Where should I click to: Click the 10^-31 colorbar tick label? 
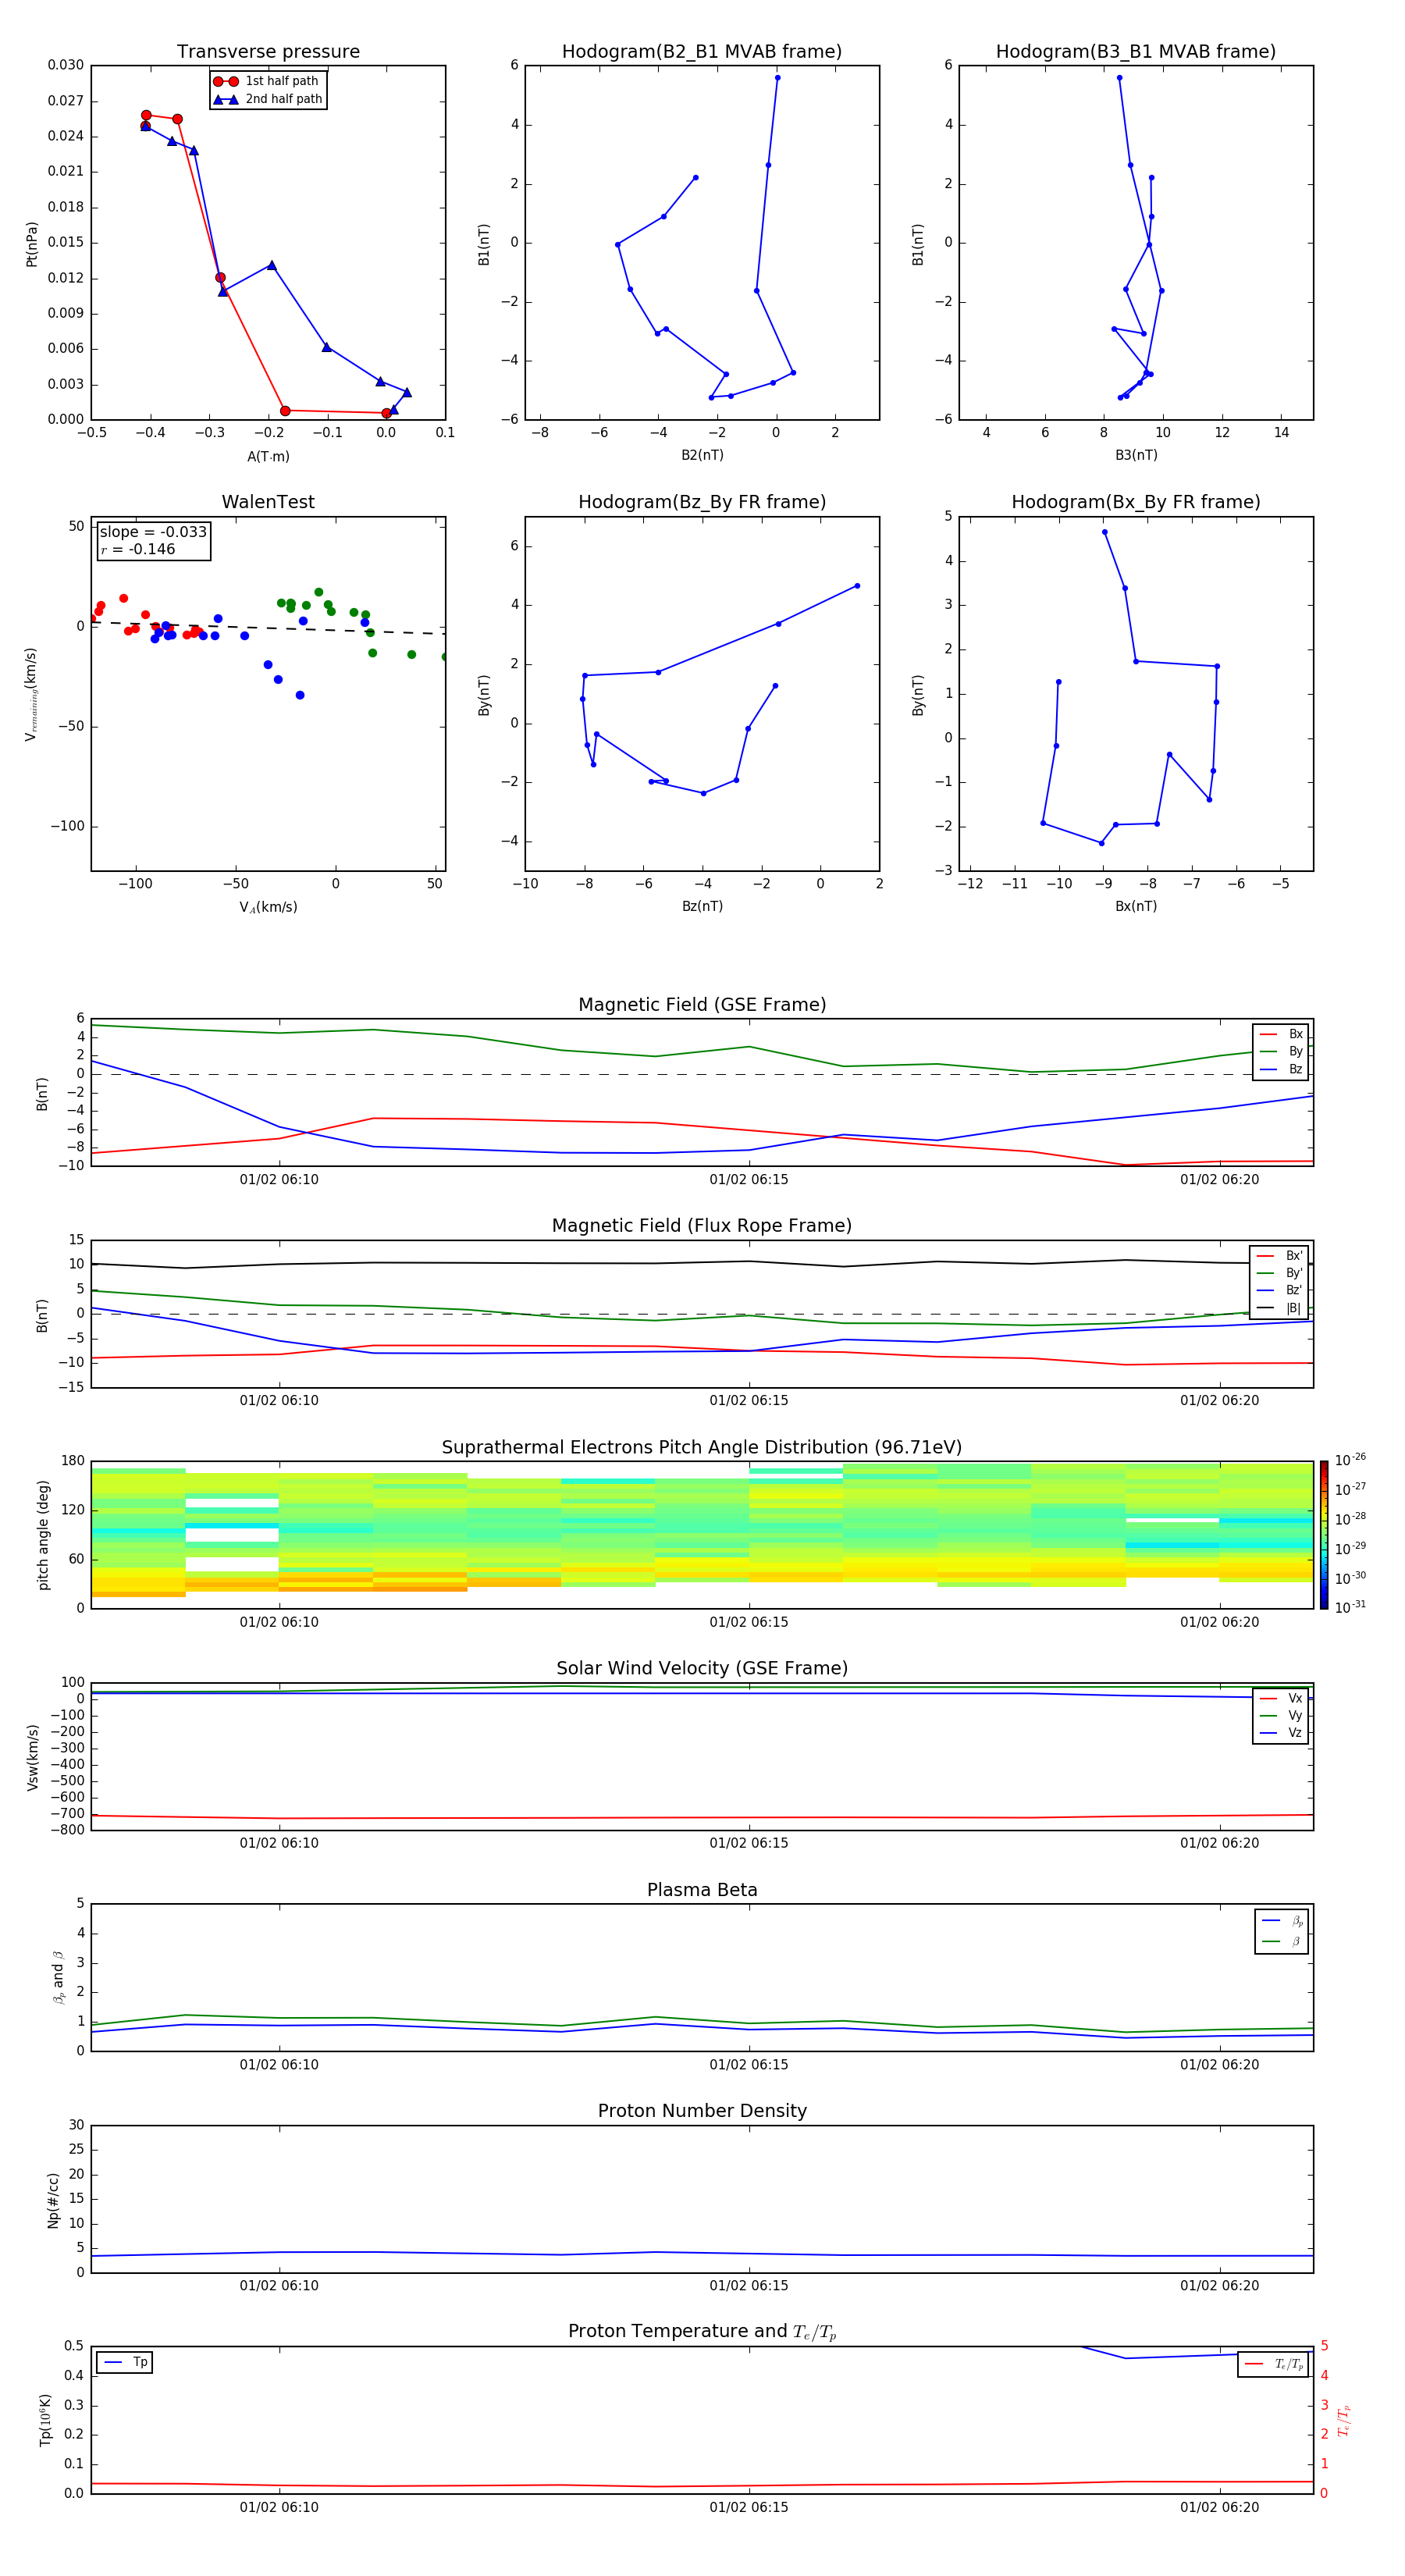point(1350,1607)
